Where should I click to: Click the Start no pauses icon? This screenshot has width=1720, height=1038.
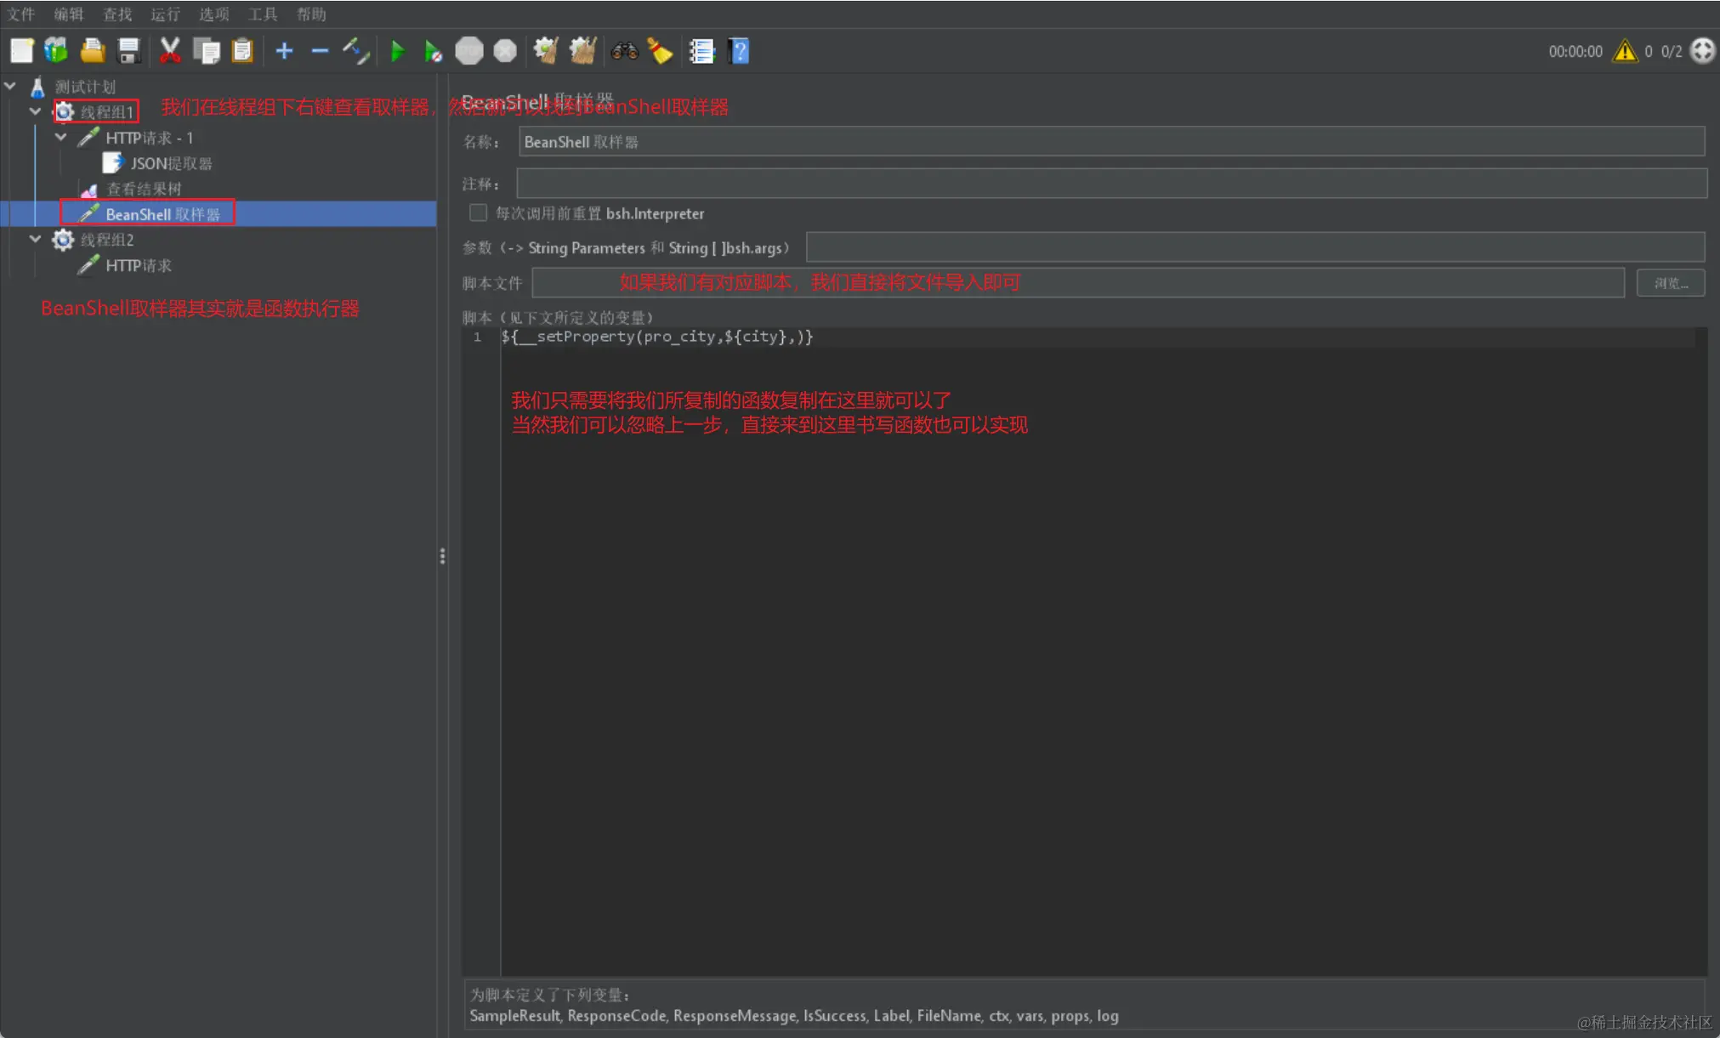(433, 52)
